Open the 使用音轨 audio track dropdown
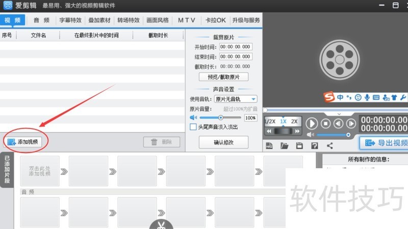This screenshot has height=229, width=408. click(236, 99)
